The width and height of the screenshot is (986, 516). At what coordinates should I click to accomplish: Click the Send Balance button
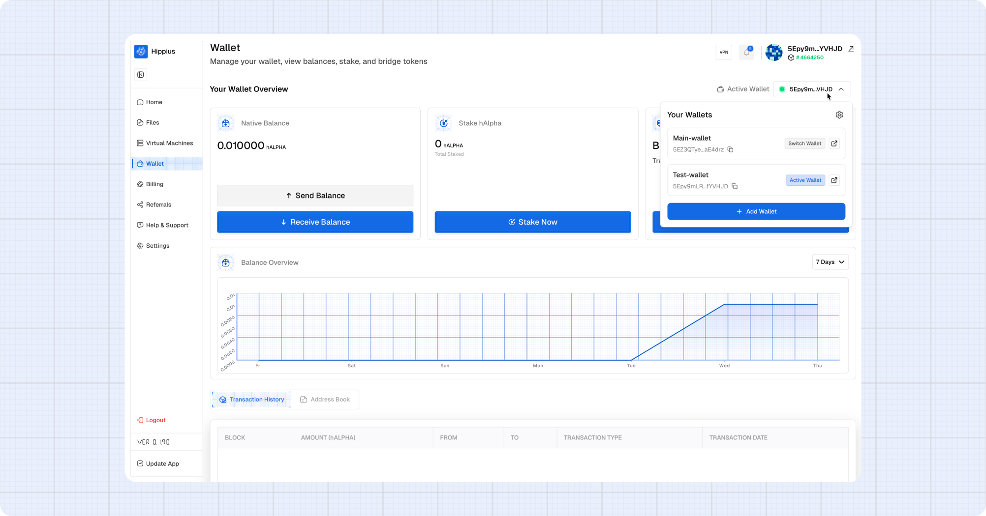click(x=315, y=196)
